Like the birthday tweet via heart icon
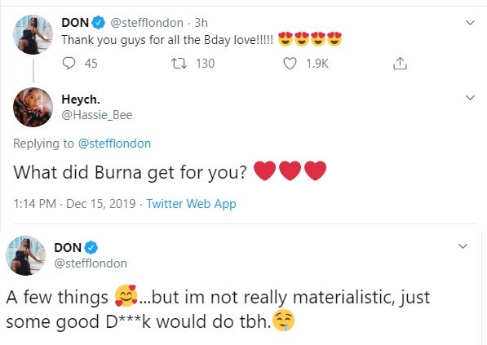The width and height of the screenshot is (487, 345). (x=290, y=64)
